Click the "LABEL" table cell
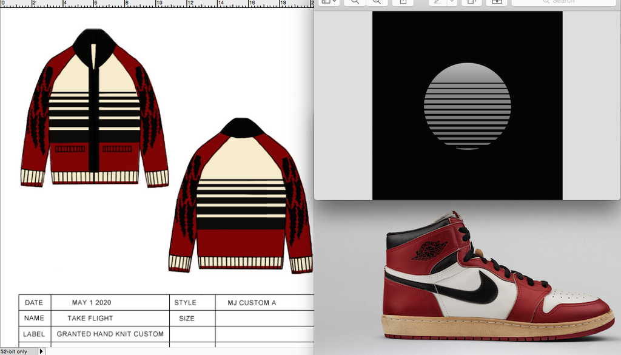The width and height of the screenshot is (621, 355). (35, 334)
